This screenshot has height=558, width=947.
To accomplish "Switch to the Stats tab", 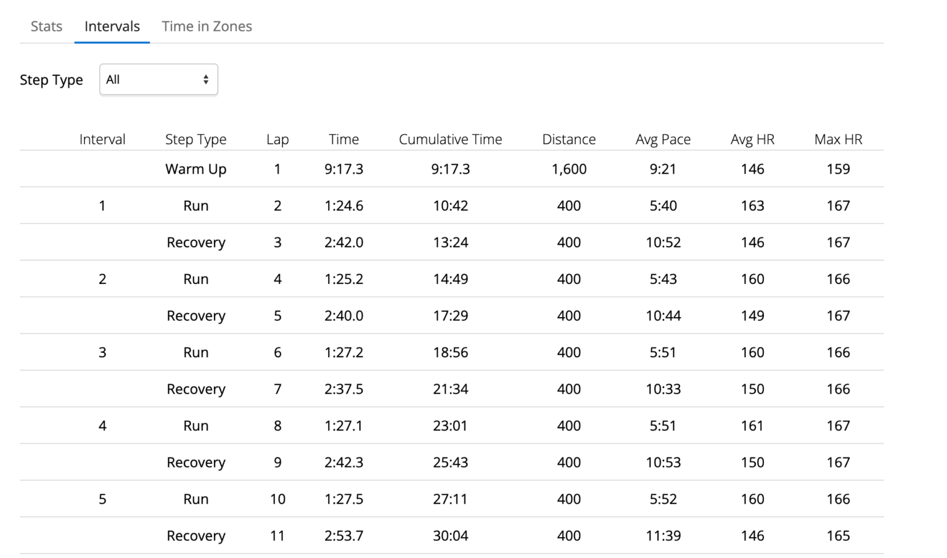I will (x=46, y=26).
